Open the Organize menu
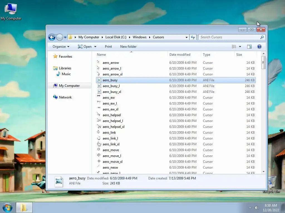The width and height of the screenshot is (285, 213). coord(61,47)
